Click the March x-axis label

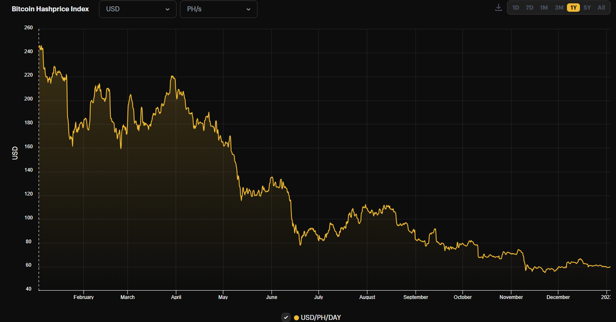click(x=127, y=297)
